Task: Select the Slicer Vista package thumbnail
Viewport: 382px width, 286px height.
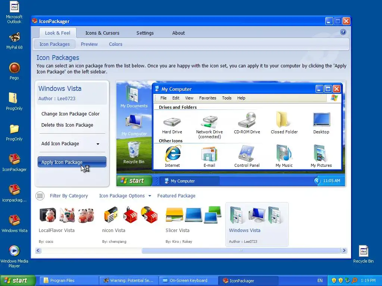Action: (194, 225)
